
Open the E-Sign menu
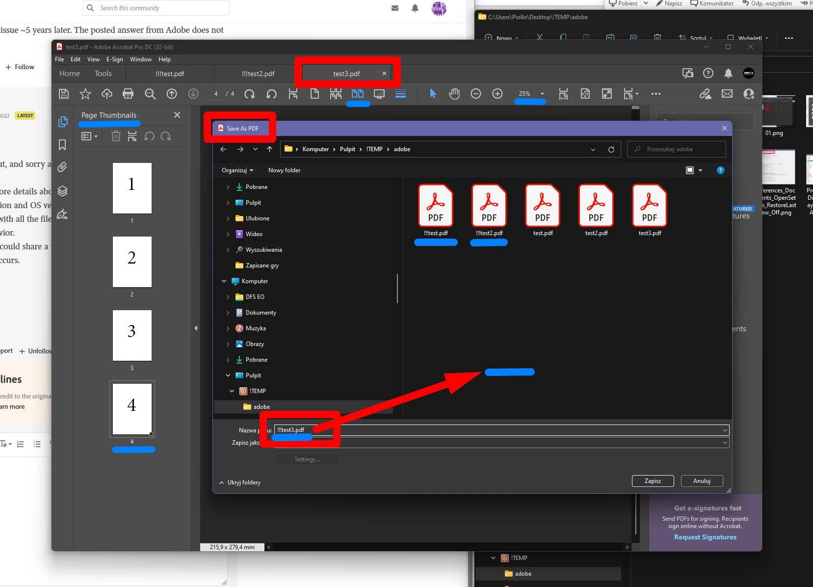pyautogui.click(x=115, y=59)
